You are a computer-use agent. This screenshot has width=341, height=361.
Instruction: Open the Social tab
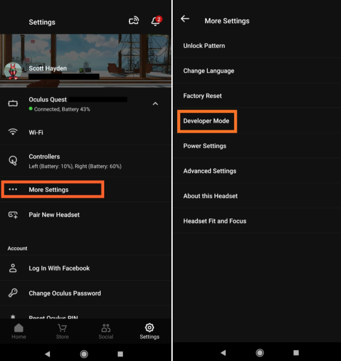click(x=106, y=332)
